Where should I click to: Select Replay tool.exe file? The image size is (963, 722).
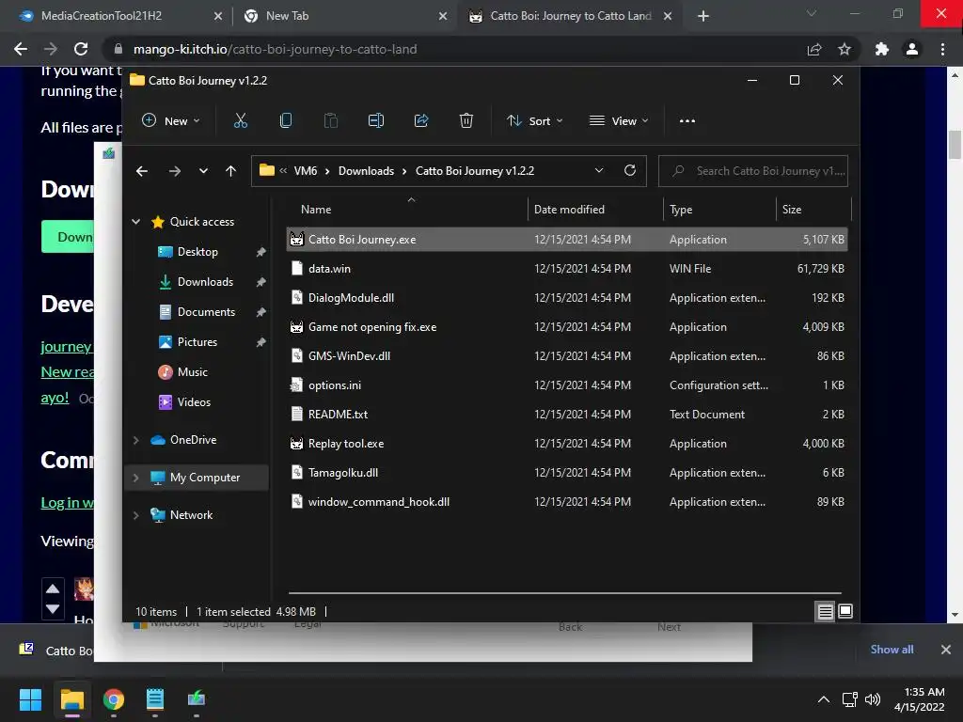pyautogui.click(x=567, y=444)
